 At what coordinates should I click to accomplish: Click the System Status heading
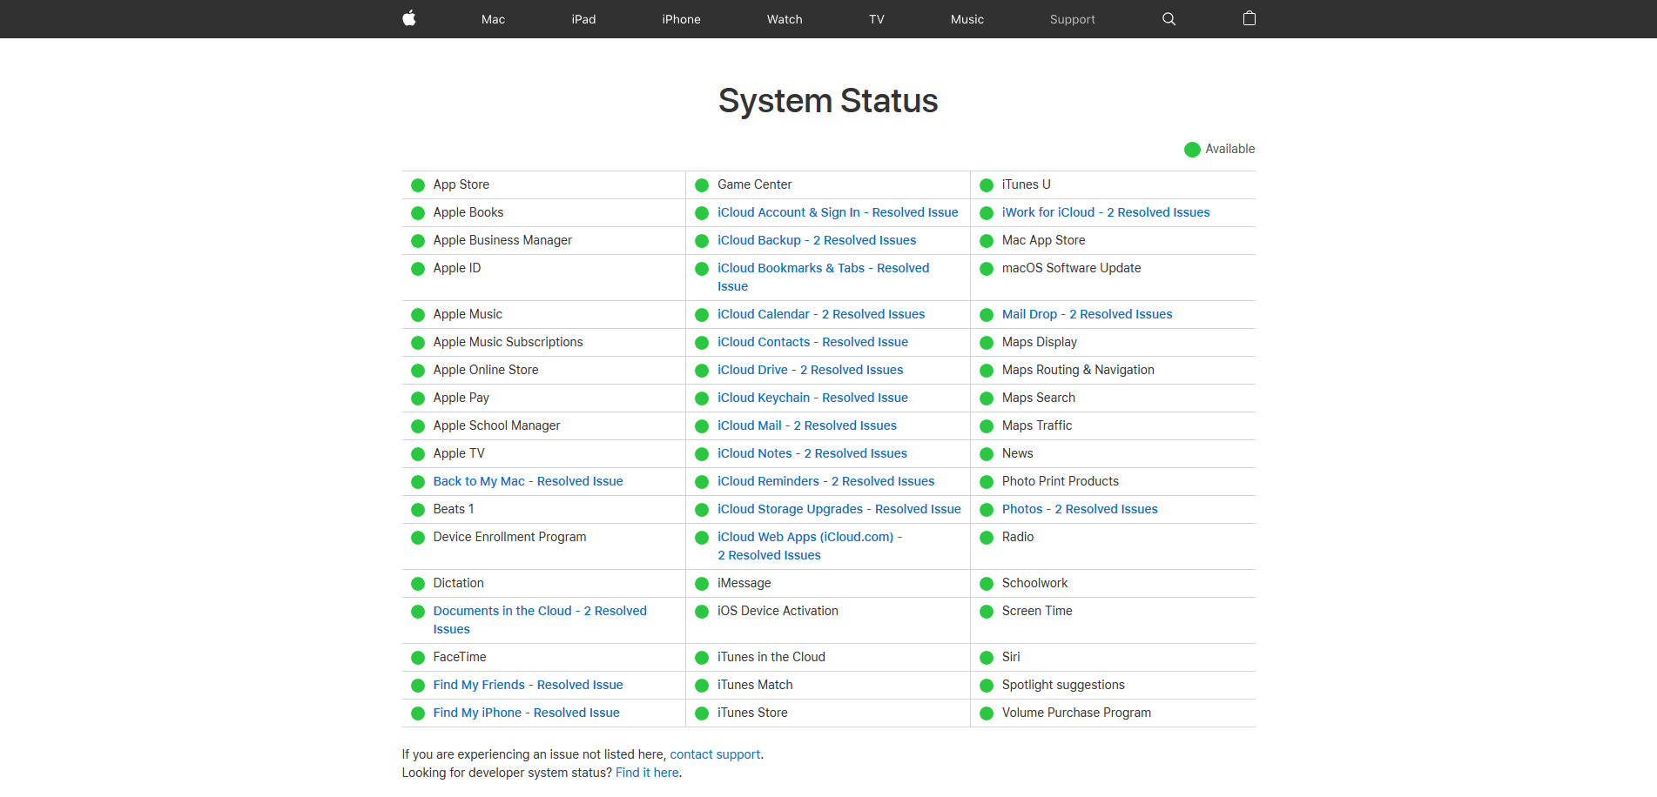coord(828,101)
